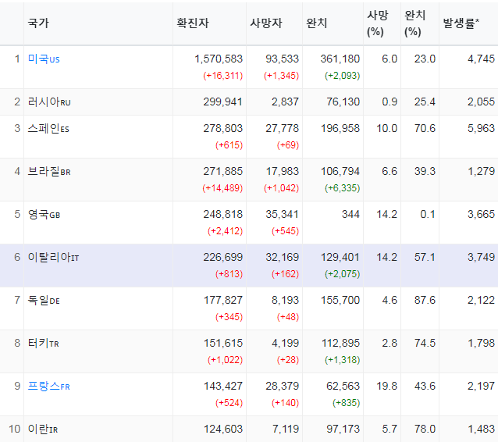498x442 pixels.
Task: Sort by 사망(%) column header
Action: pyautogui.click(x=377, y=23)
